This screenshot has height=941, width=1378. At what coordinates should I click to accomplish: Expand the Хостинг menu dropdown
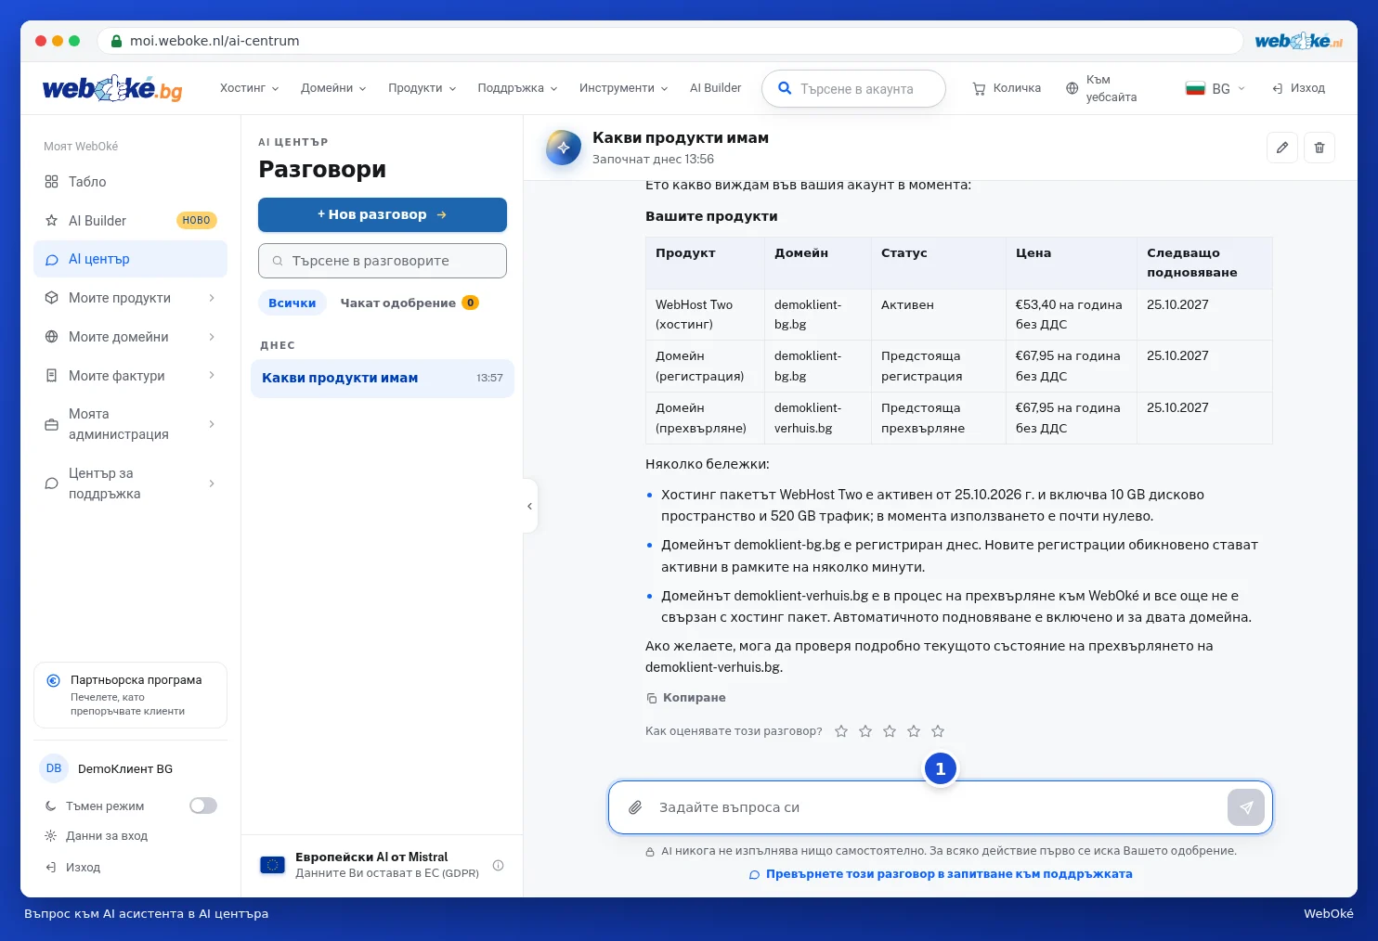pyautogui.click(x=249, y=88)
